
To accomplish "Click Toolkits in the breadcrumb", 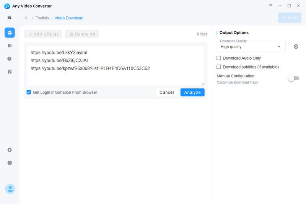I will (42, 18).
